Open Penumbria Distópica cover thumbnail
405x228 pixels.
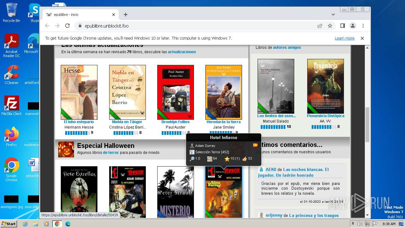pos(326,86)
